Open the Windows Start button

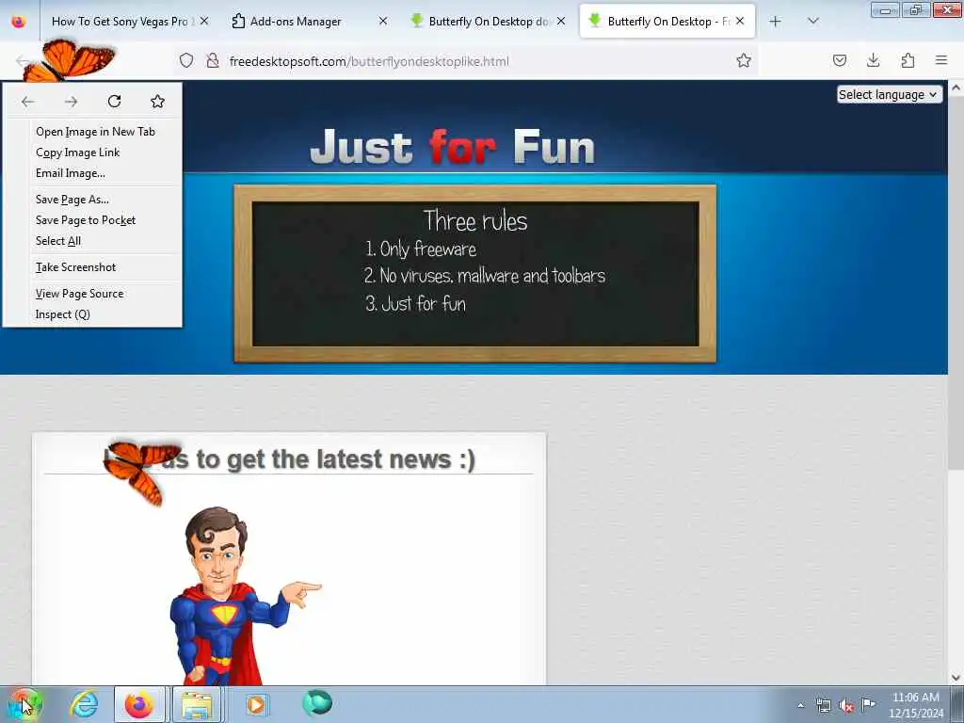pyautogui.click(x=24, y=704)
